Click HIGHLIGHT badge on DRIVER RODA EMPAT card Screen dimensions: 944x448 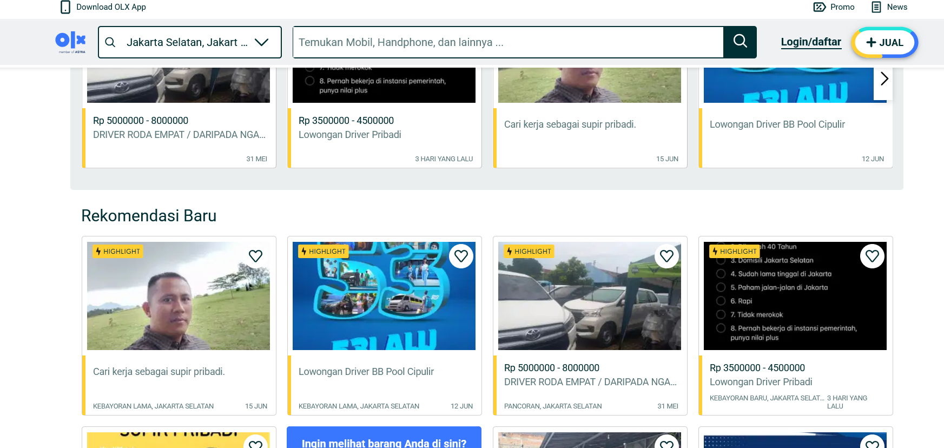[x=529, y=252]
